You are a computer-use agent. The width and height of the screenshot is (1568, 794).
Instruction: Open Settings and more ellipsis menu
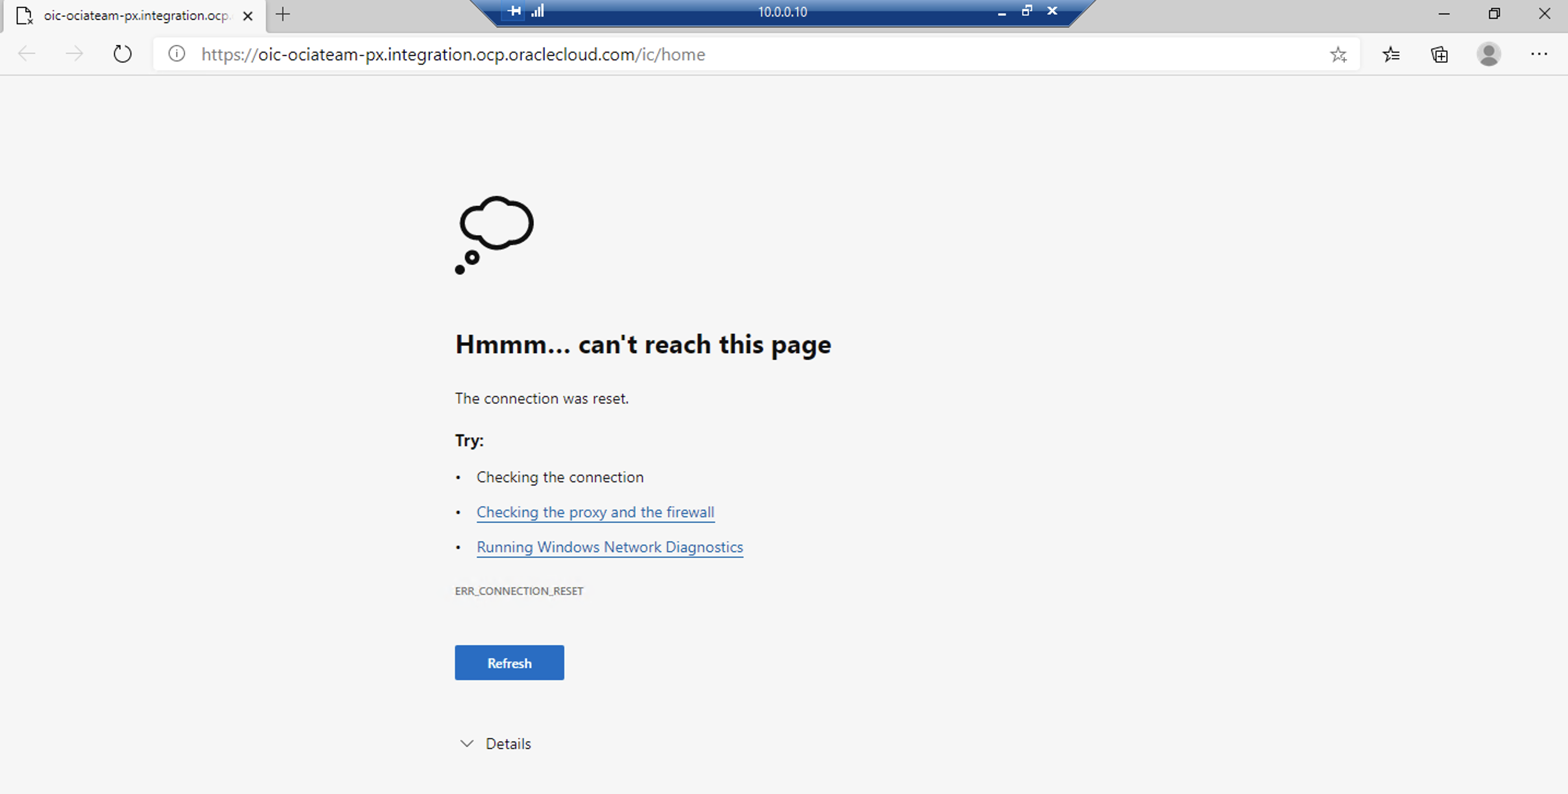[1539, 54]
